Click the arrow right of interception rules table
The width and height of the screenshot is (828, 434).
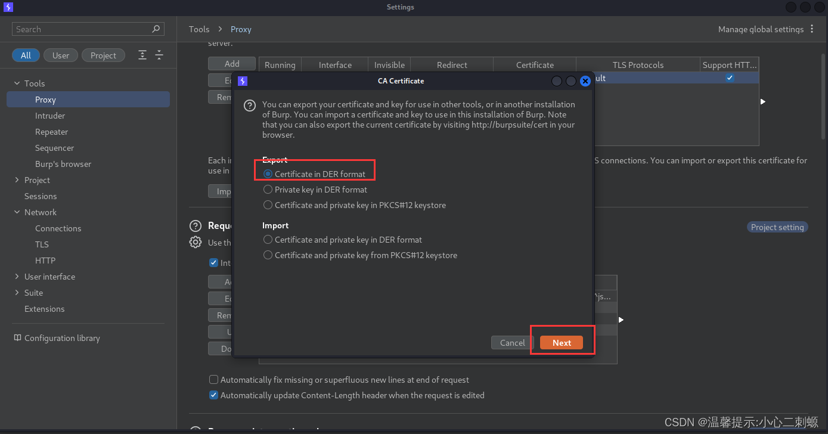(x=621, y=320)
